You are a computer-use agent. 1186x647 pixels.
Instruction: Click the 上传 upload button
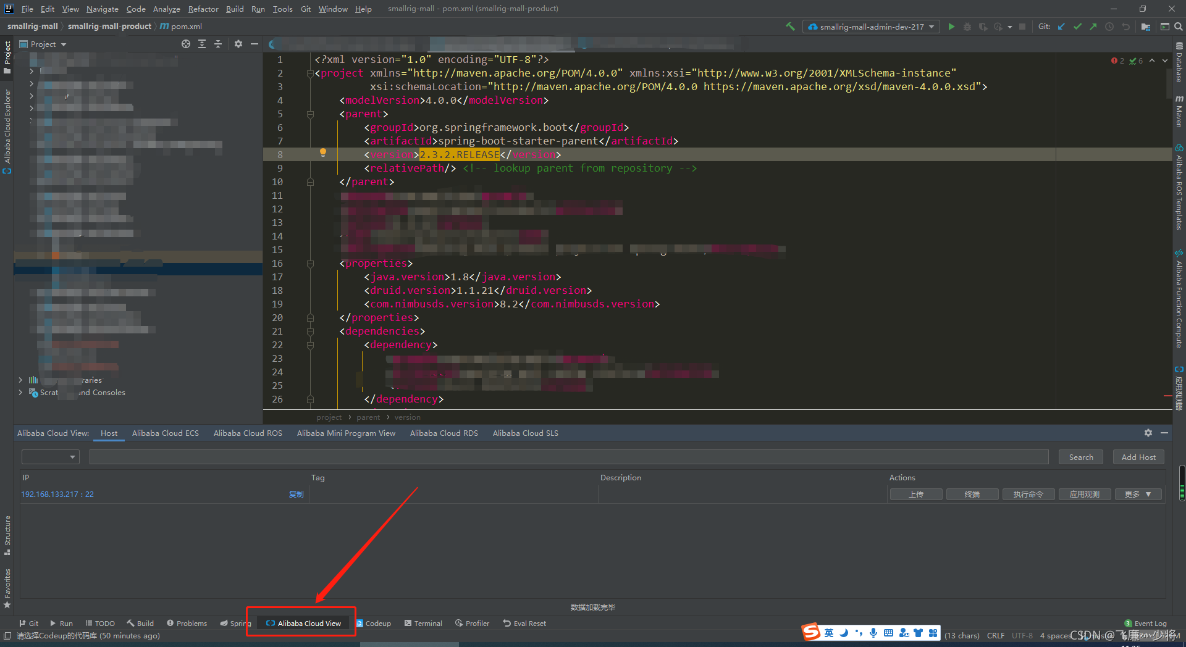(916, 494)
